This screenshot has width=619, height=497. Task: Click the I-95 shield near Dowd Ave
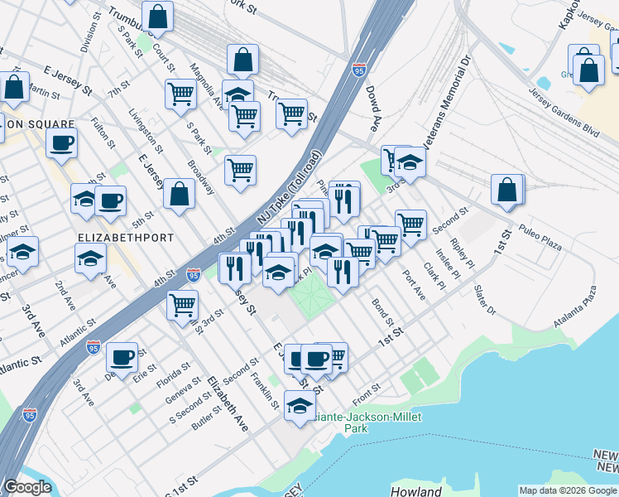pyautogui.click(x=359, y=70)
